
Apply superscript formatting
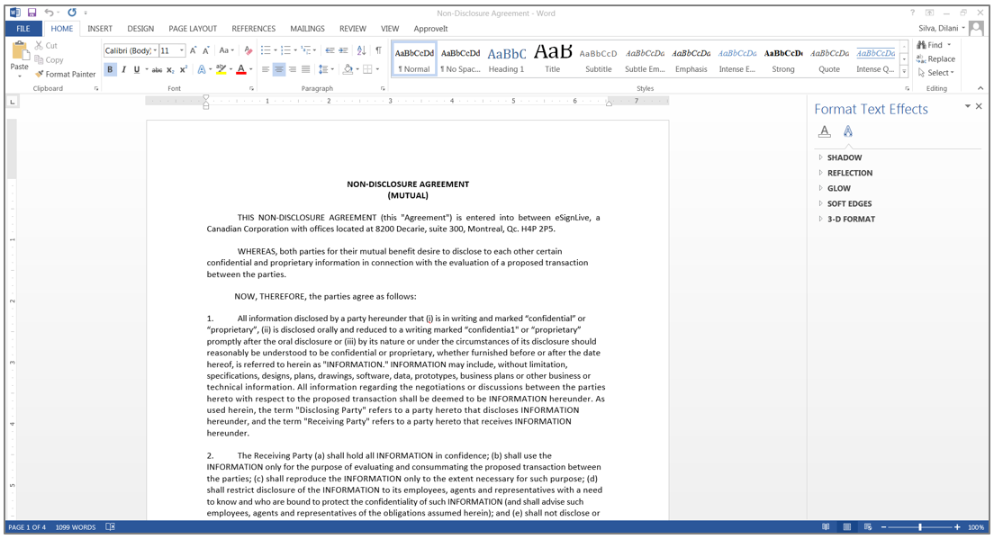(183, 69)
